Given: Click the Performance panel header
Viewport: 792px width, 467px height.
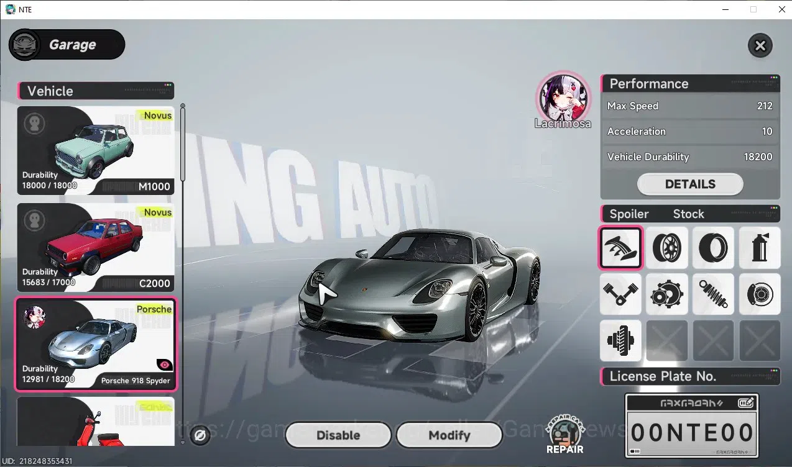Looking at the screenshot, I should pyautogui.click(x=690, y=84).
